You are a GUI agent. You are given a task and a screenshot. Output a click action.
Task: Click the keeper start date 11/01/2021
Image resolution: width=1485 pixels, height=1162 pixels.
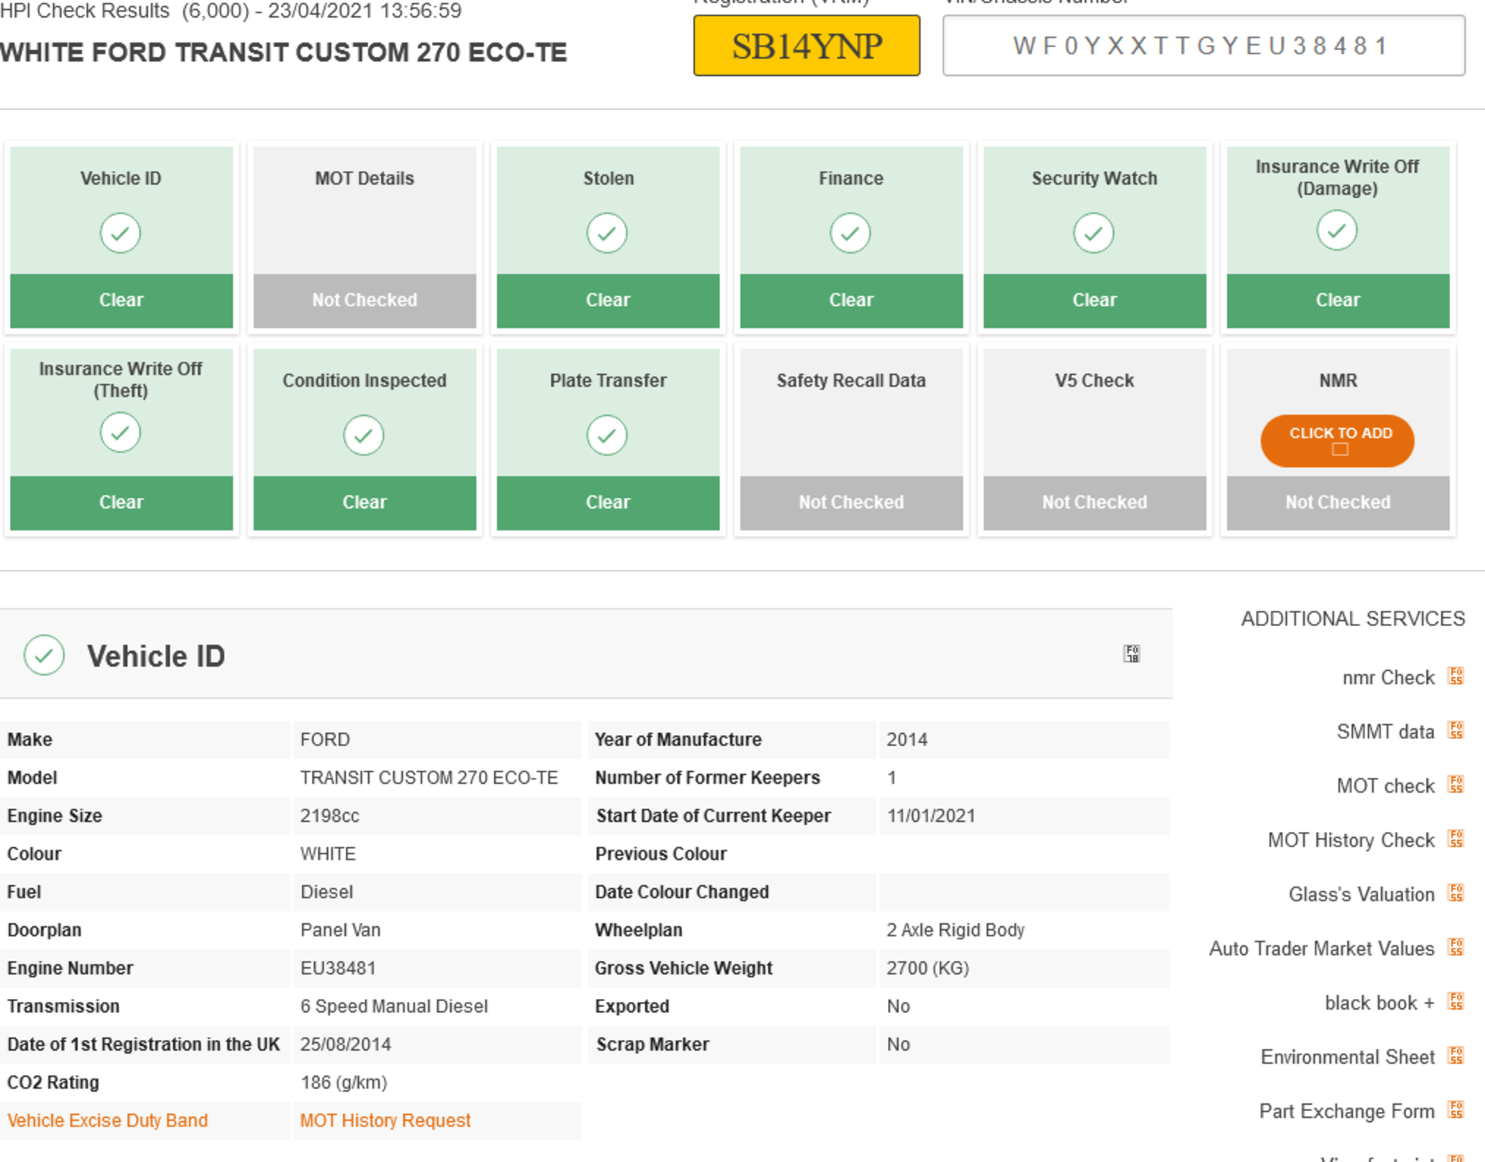[x=931, y=816]
